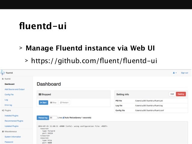Viewport: 192px width, 144px height.
Task: Click the icon beside Miscellaneous
Action: pyautogui.click(x=3, y=131)
